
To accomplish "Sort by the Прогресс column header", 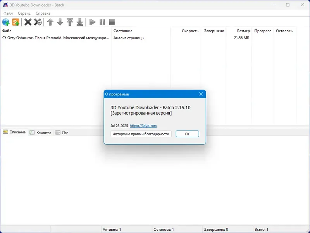I will pos(263,31).
